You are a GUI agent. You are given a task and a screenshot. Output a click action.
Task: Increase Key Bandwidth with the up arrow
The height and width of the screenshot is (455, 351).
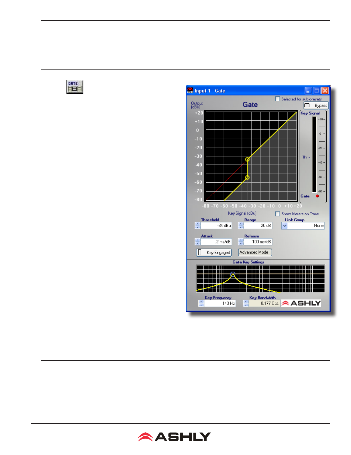246,302
